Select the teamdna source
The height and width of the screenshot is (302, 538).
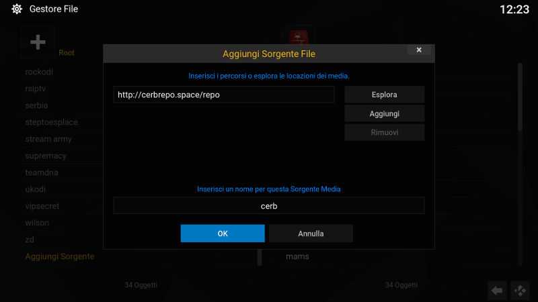click(x=42, y=172)
